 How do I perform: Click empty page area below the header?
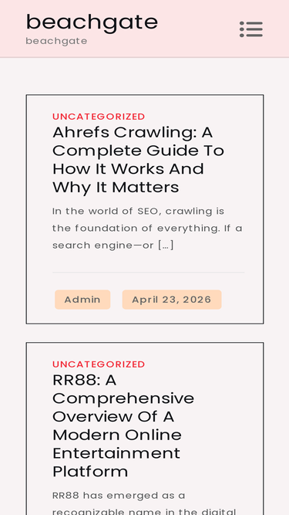coord(145,76)
